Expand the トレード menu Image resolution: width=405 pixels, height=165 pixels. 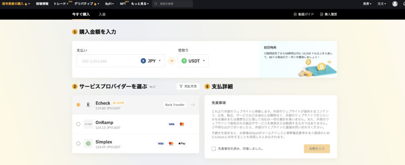(x=61, y=4)
